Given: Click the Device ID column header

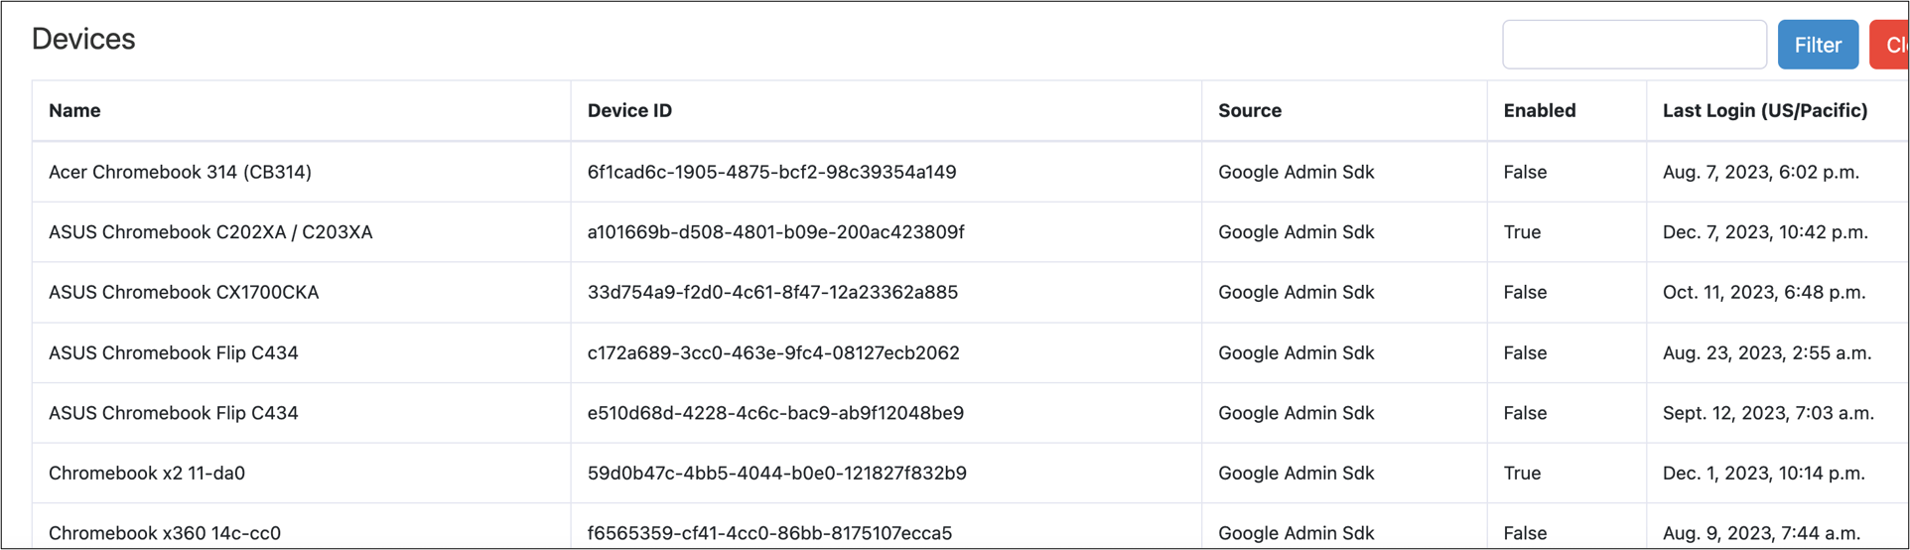Looking at the screenshot, I should point(629,110).
